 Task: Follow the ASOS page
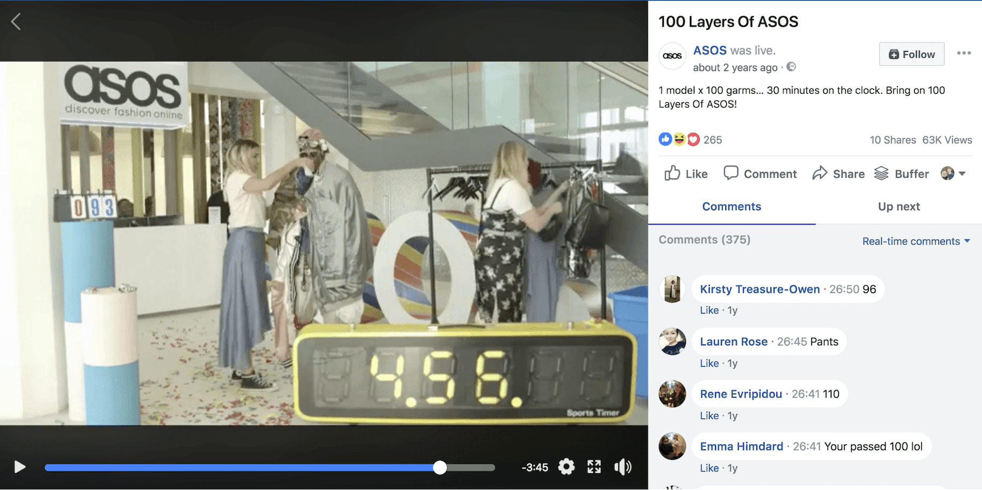[x=911, y=54]
